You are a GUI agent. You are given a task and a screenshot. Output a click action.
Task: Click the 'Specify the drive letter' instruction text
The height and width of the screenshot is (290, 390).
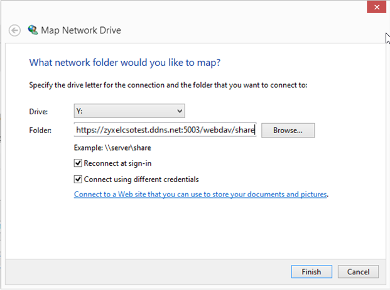click(168, 85)
